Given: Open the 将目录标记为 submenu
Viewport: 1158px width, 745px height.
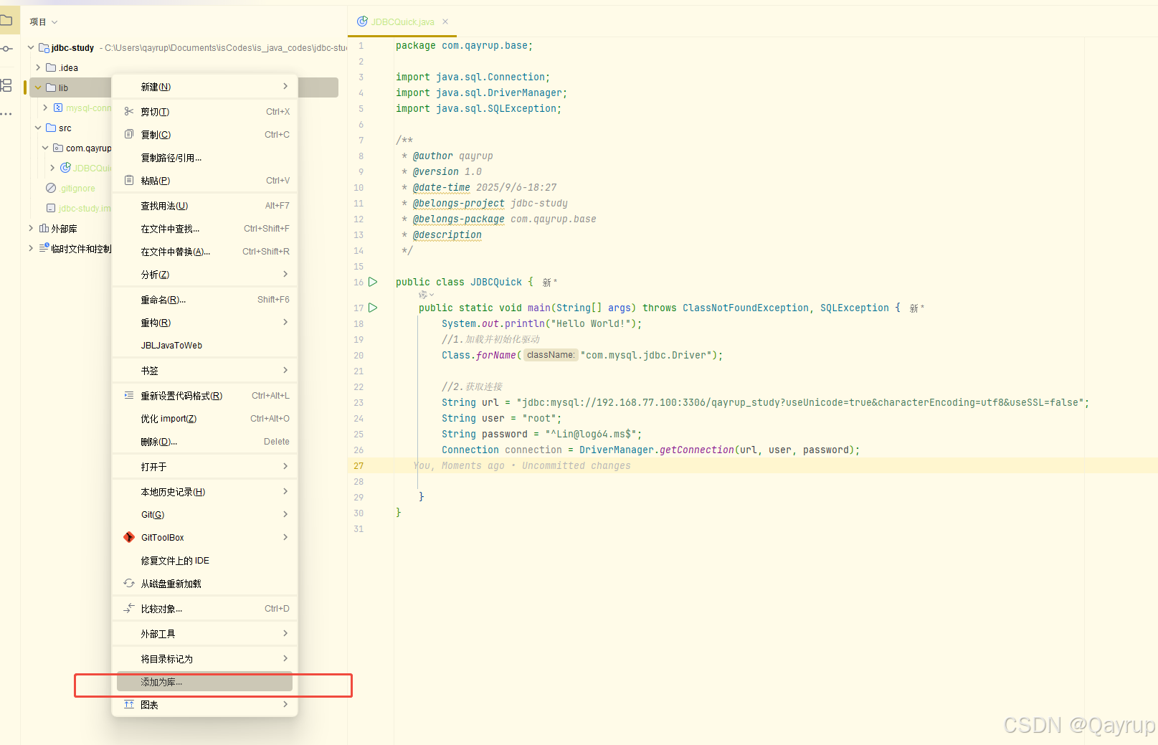Looking at the screenshot, I should point(205,658).
